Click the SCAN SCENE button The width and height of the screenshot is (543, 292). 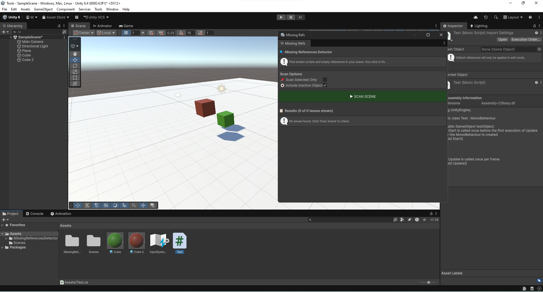363,96
